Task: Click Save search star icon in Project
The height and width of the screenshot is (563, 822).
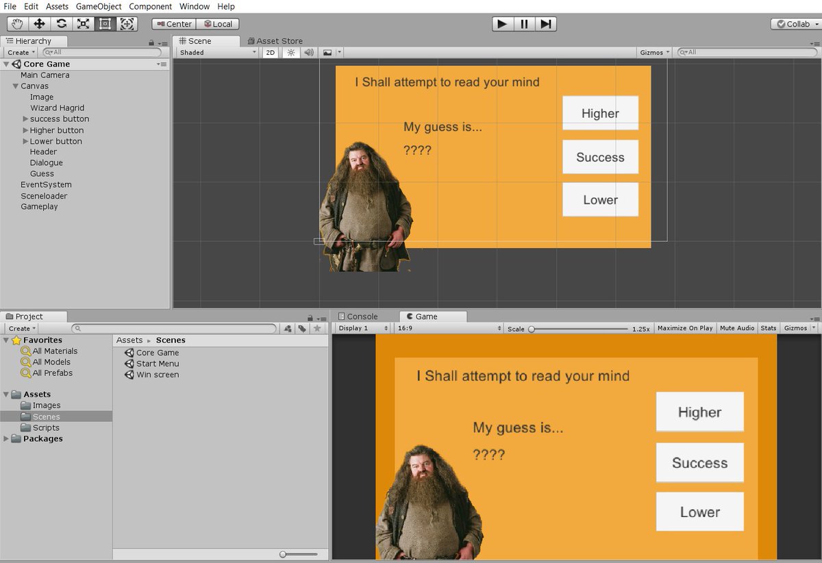Action: (x=316, y=329)
